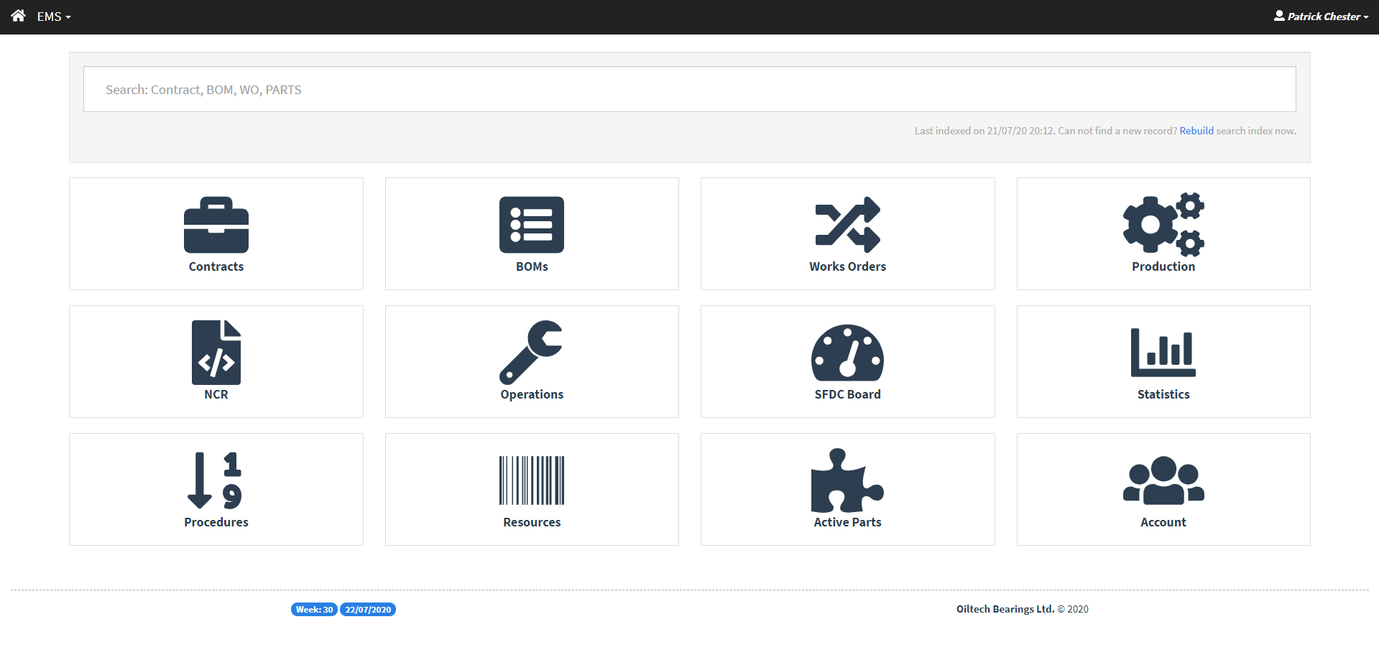Click the Week: 30 badge
The image size is (1379, 665).
(314, 610)
